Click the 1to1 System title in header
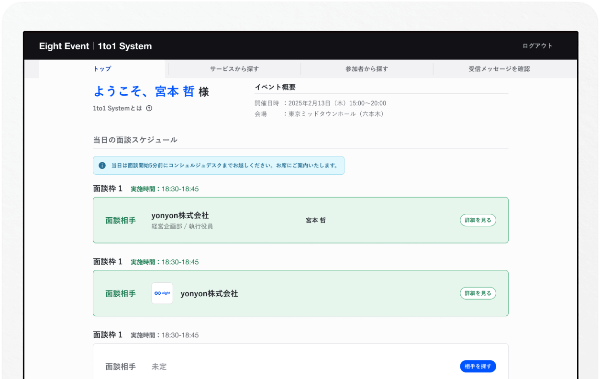The image size is (600, 379). 125,46
